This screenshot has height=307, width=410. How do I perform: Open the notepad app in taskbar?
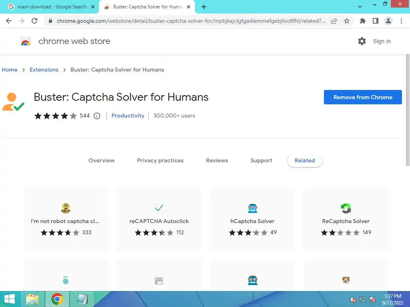tap(82, 299)
